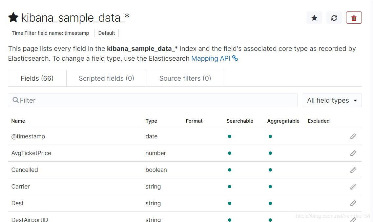This screenshot has height=222, width=373.
Task: Edit the AvgTicketPrice field pencil icon
Action: pos(353,153)
